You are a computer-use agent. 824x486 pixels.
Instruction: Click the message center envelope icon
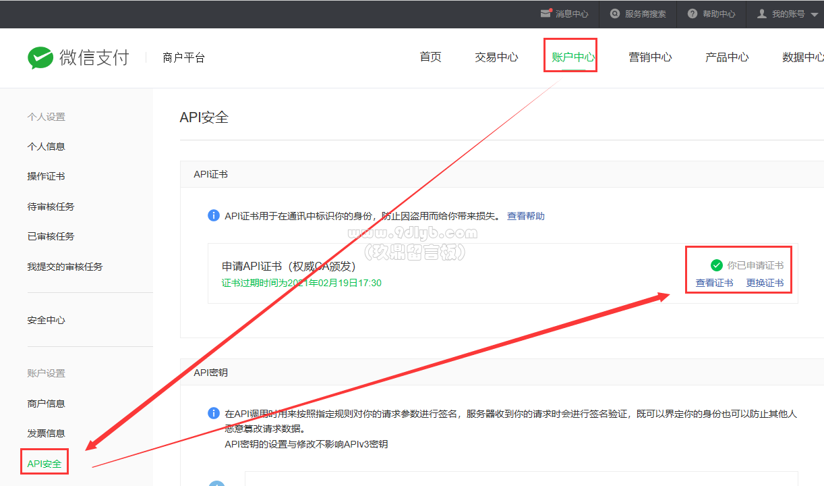click(x=546, y=13)
